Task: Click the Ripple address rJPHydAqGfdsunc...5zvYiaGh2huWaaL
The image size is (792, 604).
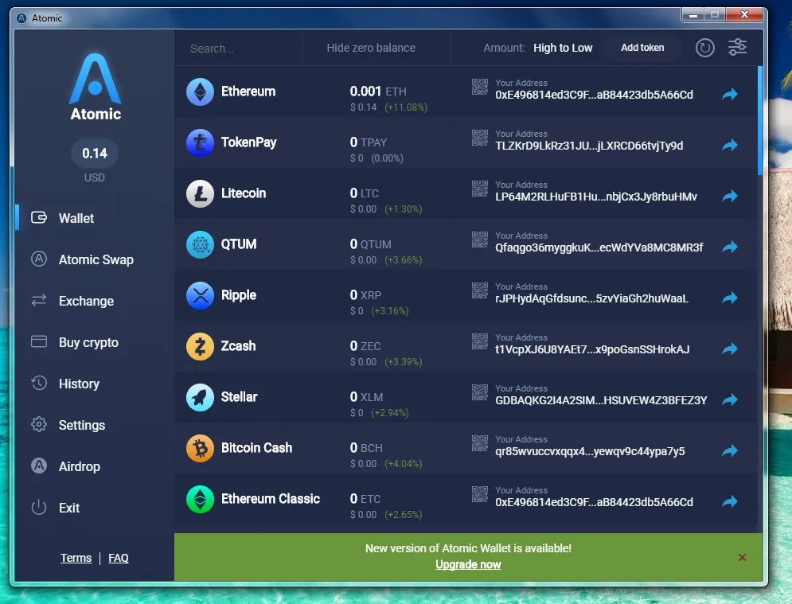Action: tap(591, 298)
